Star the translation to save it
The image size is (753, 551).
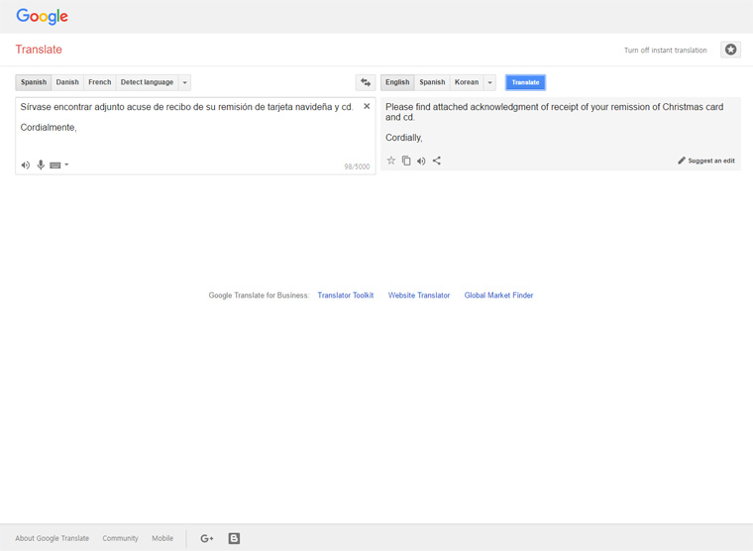pyautogui.click(x=391, y=161)
